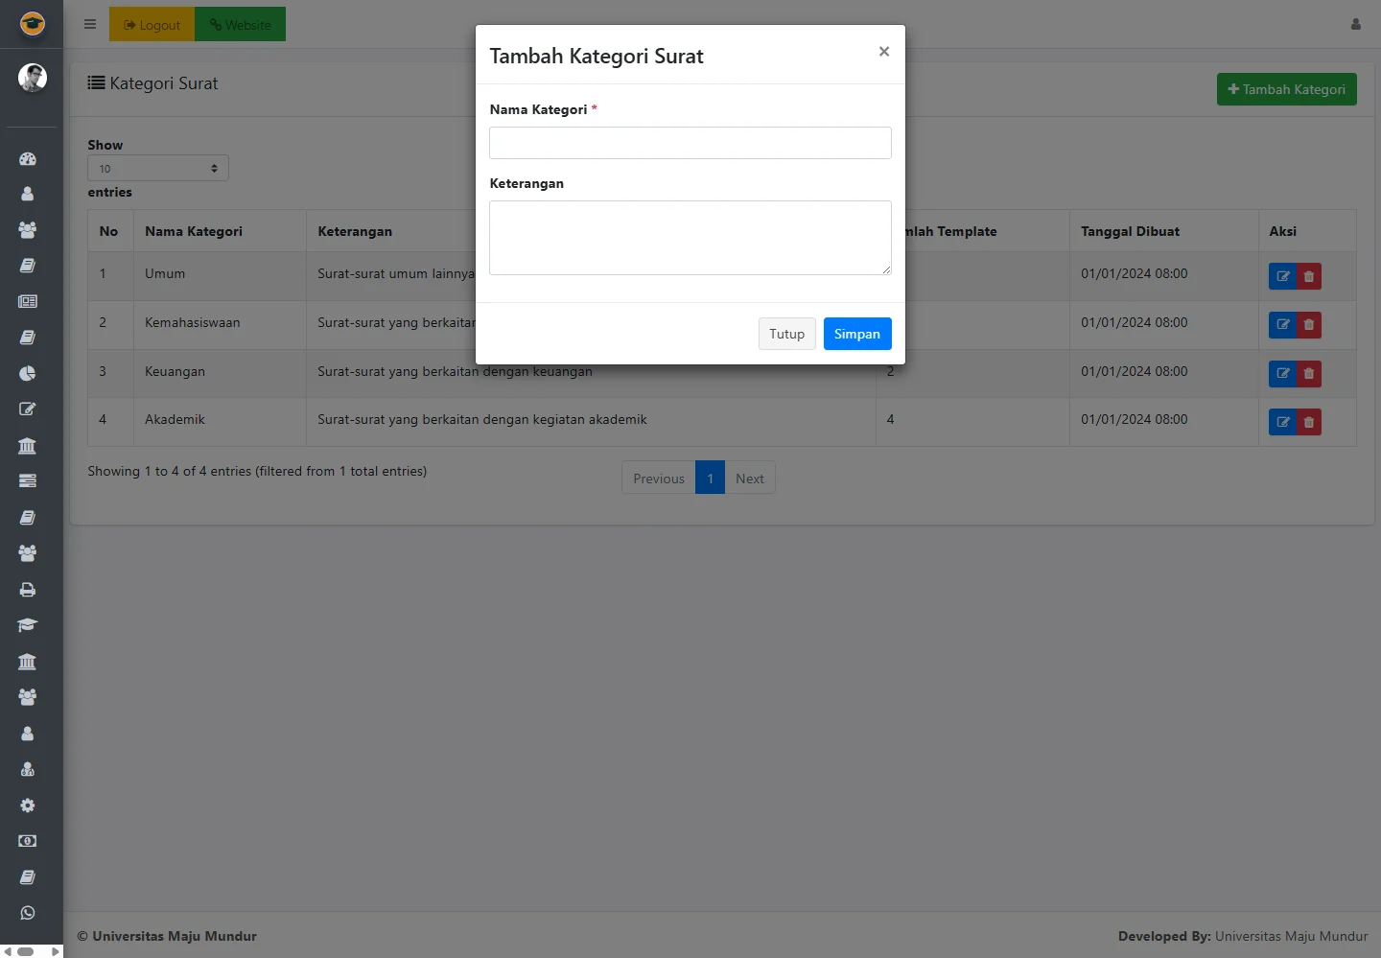
Task: Click the doctor user icon in sidebar
Action: pos(28,769)
